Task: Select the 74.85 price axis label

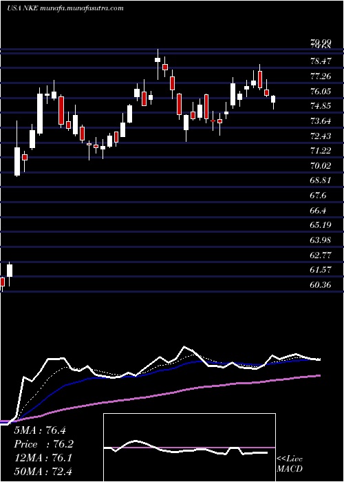Action: tap(321, 106)
